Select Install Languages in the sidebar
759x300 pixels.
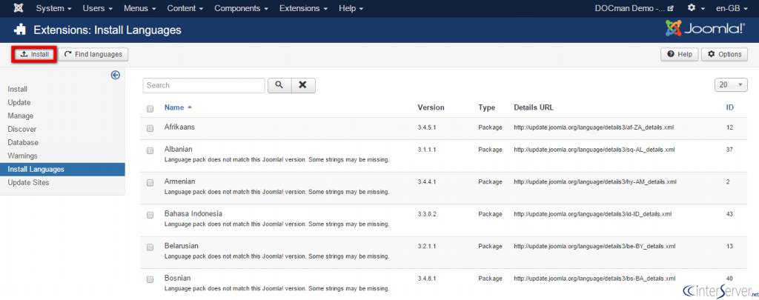[x=62, y=170]
